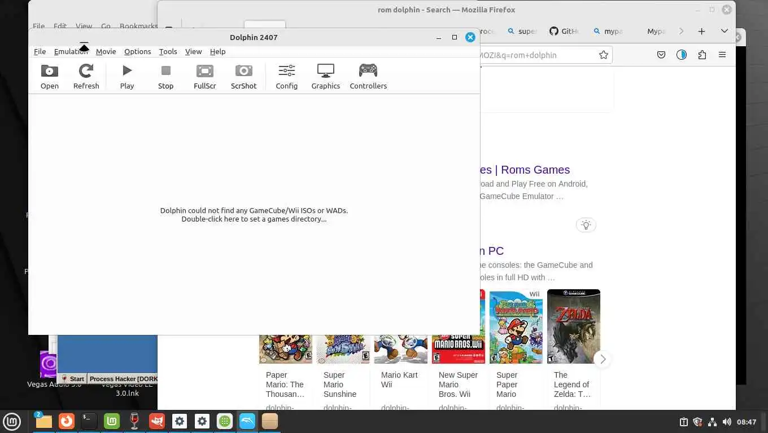Image resolution: width=768 pixels, height=433 pixels.
Task: Open the File menu in Dolphin
Action: [40, 51]
